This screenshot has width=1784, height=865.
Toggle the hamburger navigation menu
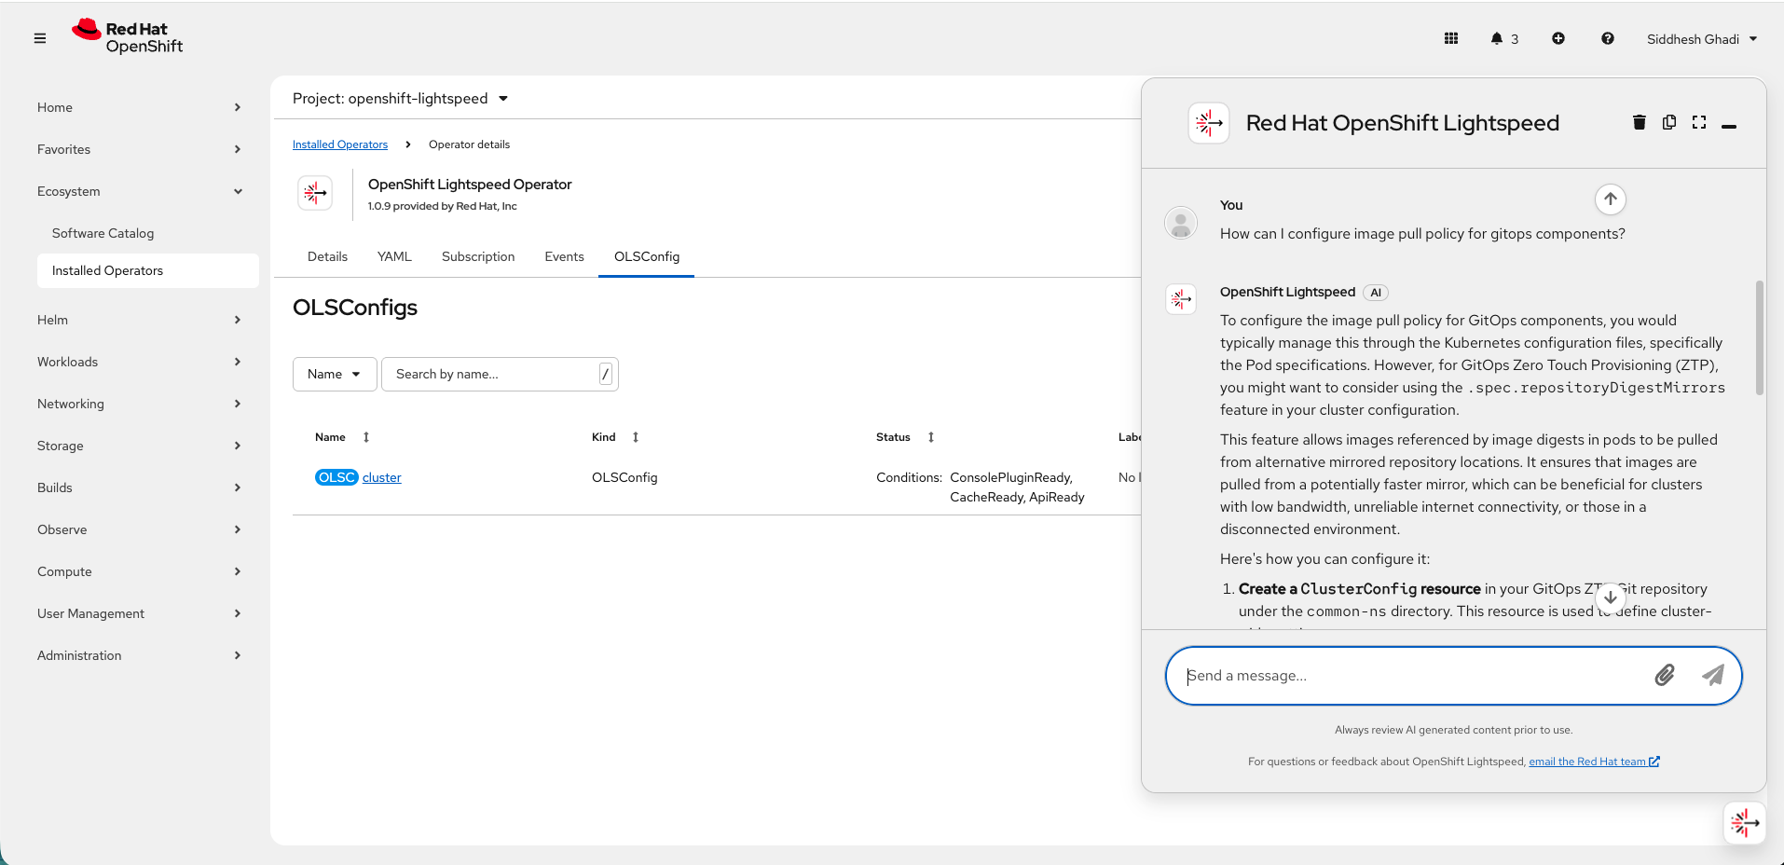click(x=40, y=38)
